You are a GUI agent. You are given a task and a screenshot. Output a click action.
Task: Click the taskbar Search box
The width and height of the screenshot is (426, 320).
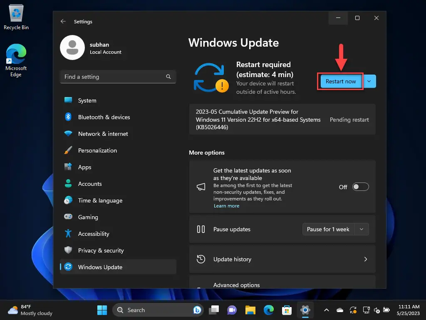click(x=158, y=310)
